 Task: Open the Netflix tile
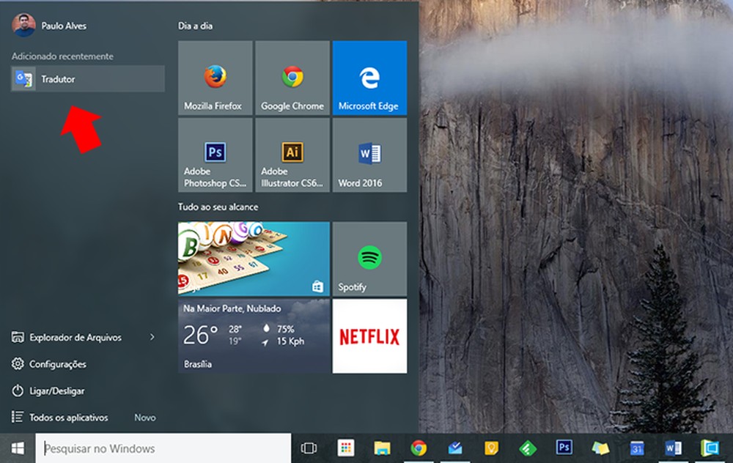click(369, 336)
